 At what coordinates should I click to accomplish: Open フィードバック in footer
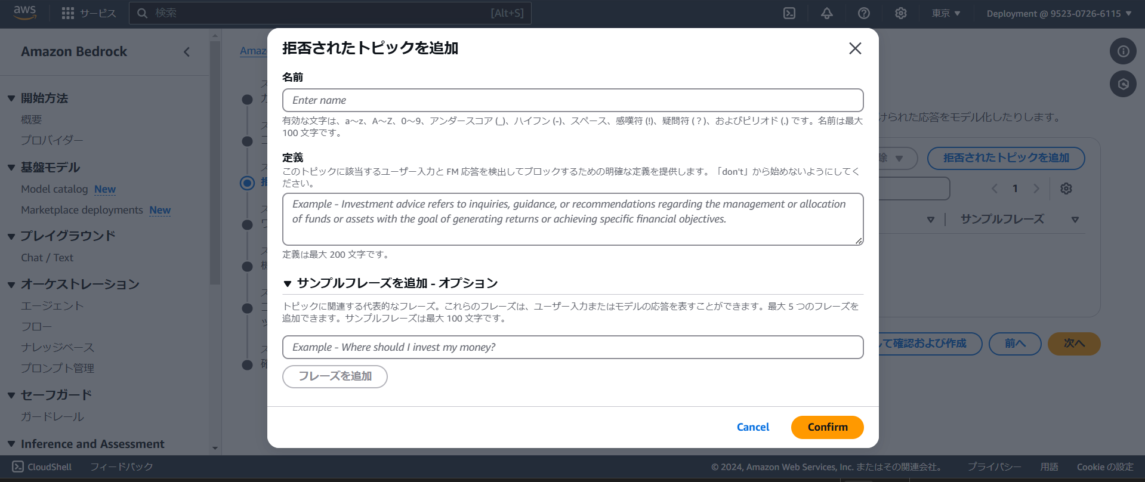pos(122,466)
